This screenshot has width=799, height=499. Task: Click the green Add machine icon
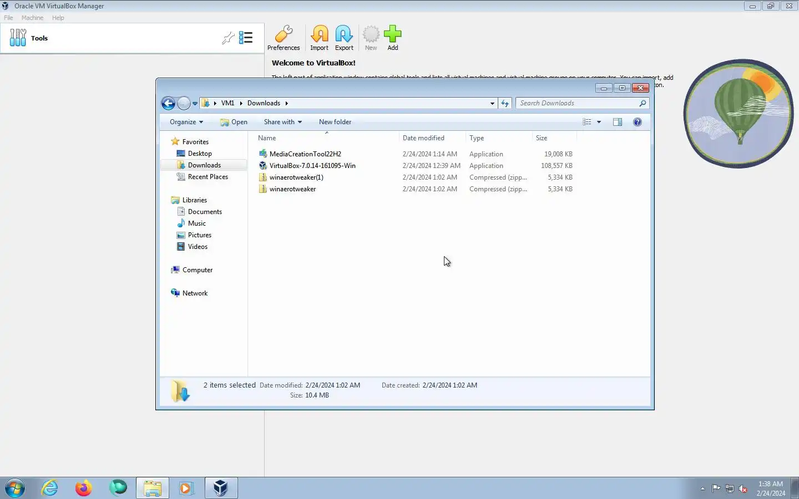pos(392,38)
